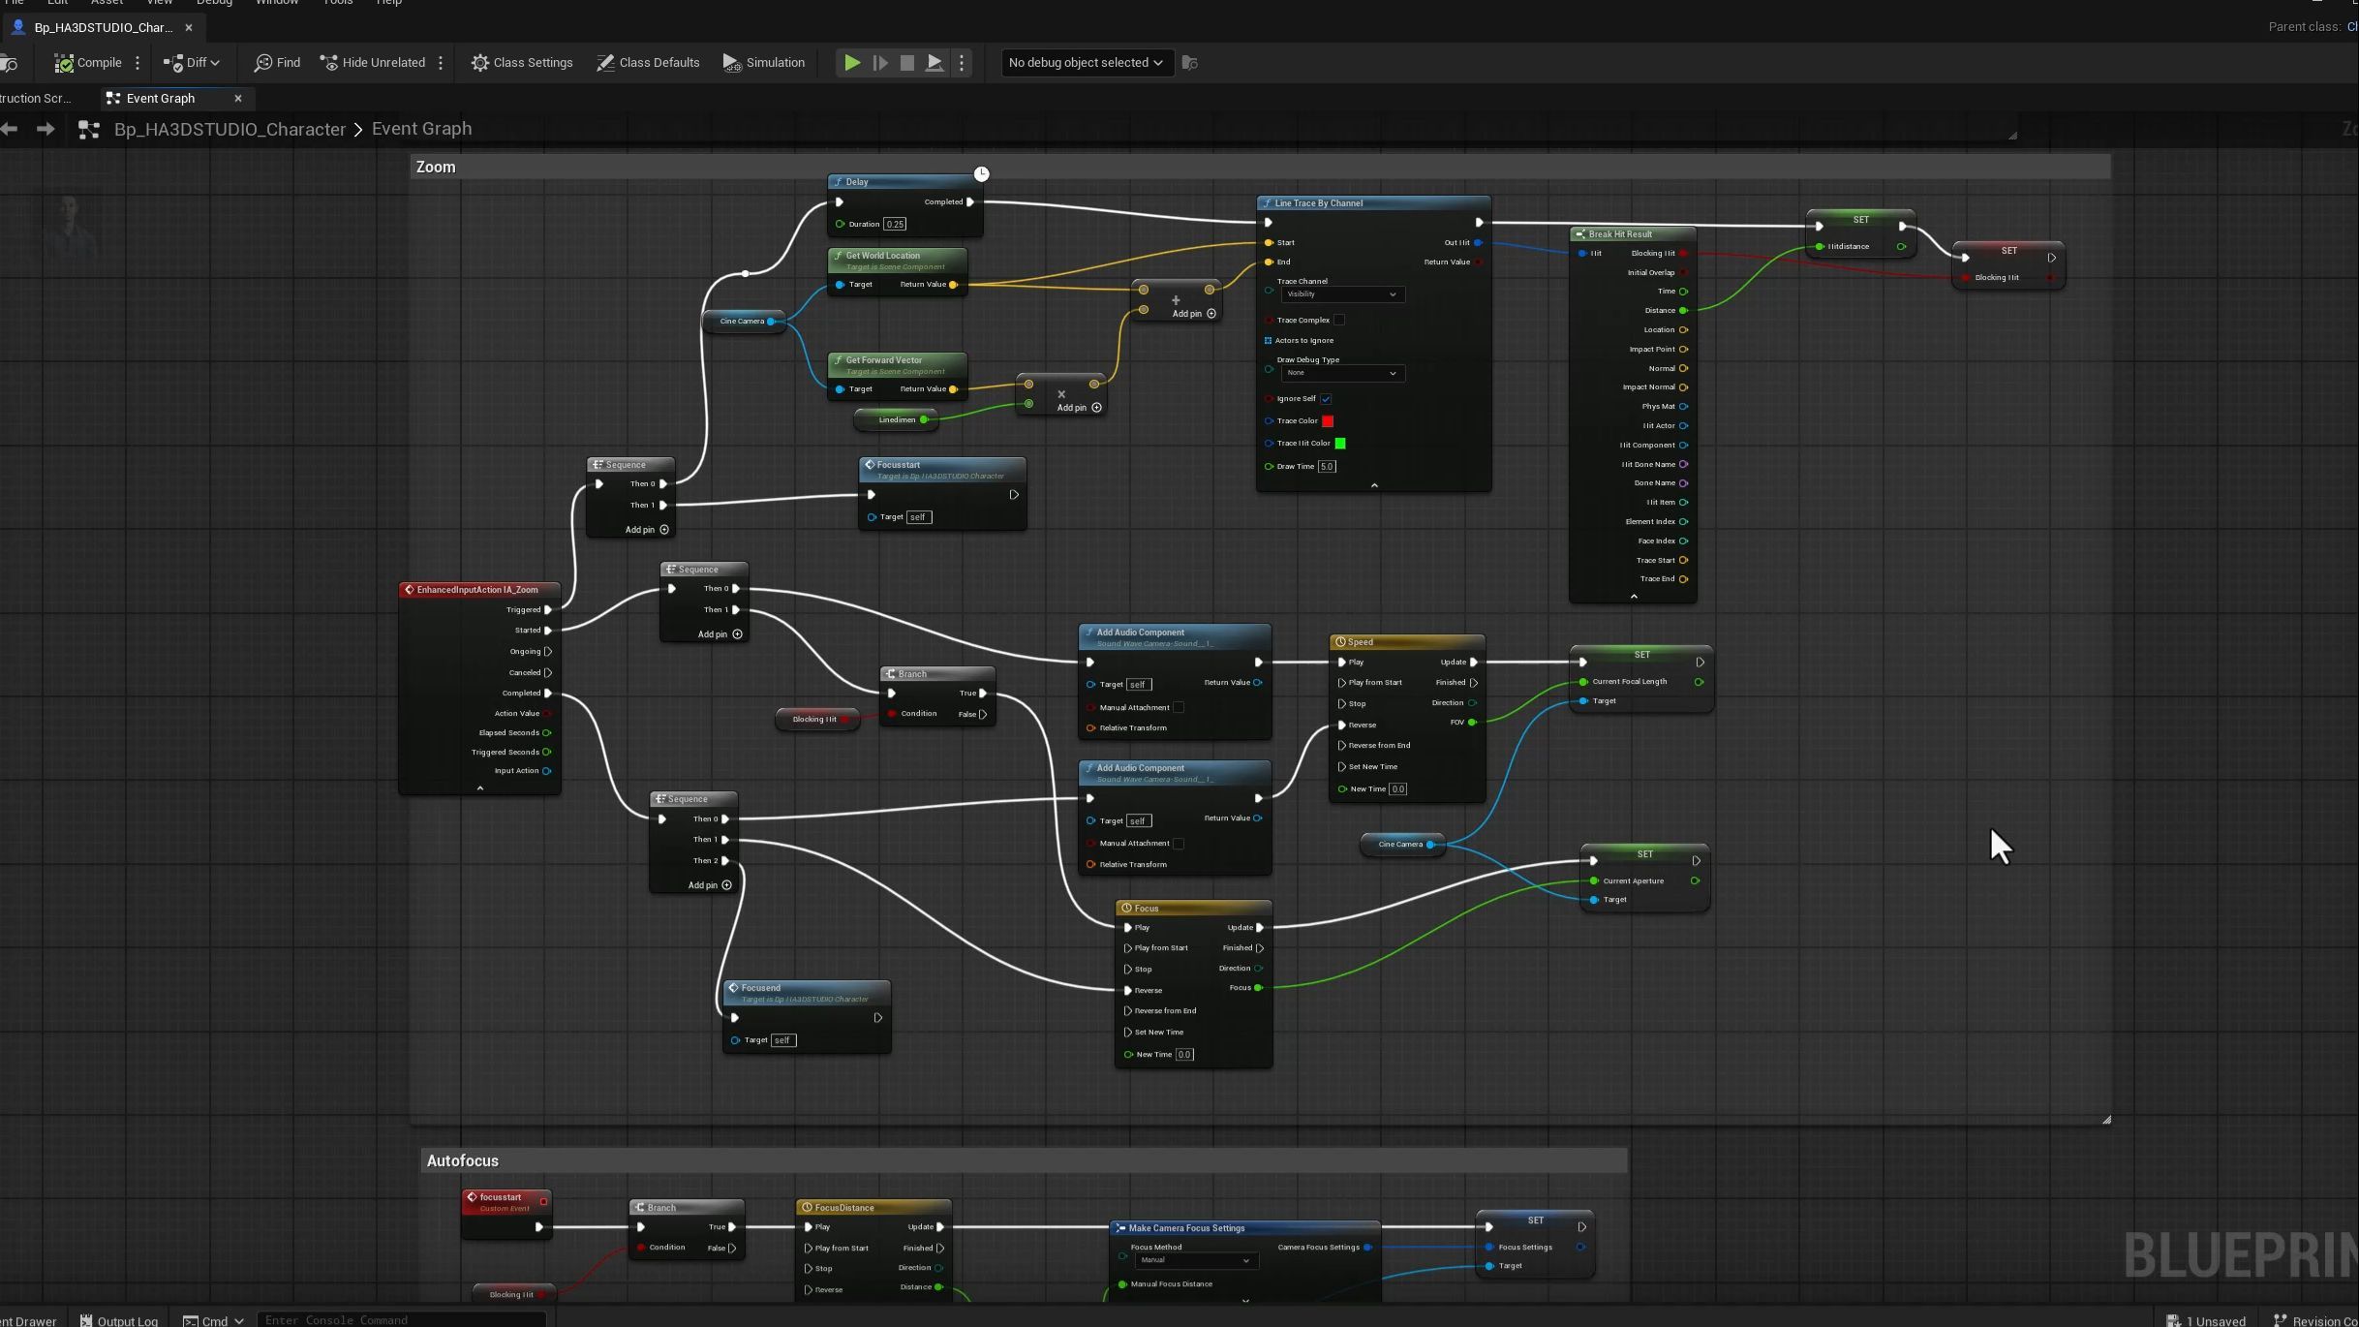Toggle Manual Attachment on first Add Audio Component
The height and width of the screenshot is (1327, 2359).
point(1179,708)
